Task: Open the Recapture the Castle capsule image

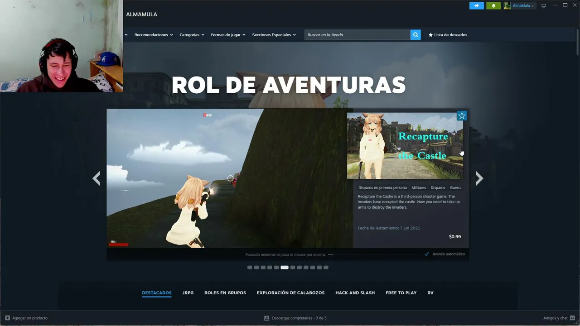Action: 405,146
